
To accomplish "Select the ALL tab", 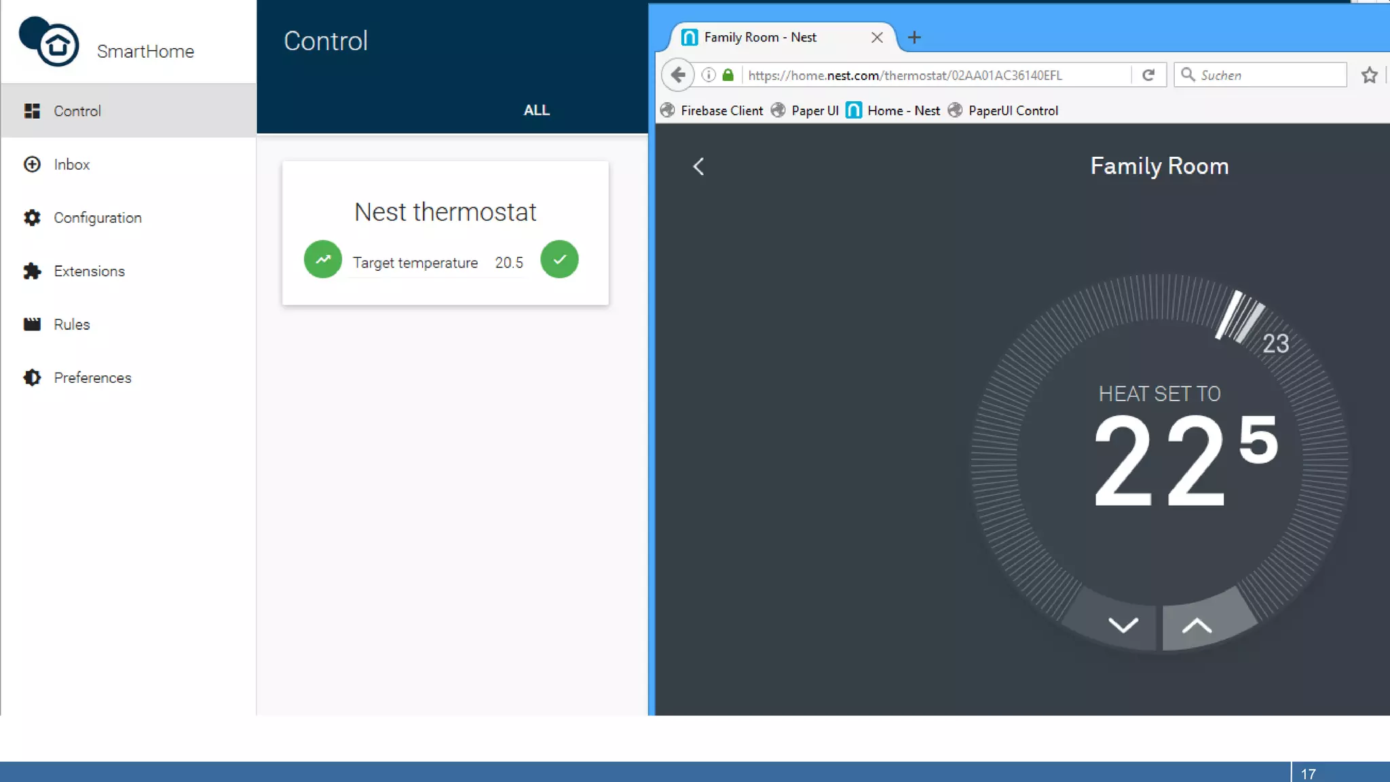I will (536, 110).
